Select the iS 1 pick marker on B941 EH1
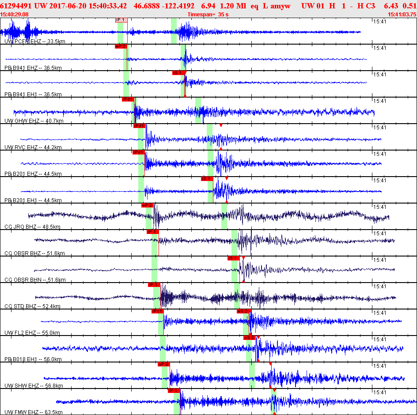Viewport: 417px width, 415px height. (178, 73)
